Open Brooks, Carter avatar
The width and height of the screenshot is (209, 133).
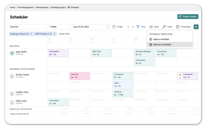pyautogui.click(x=12, y=76)
